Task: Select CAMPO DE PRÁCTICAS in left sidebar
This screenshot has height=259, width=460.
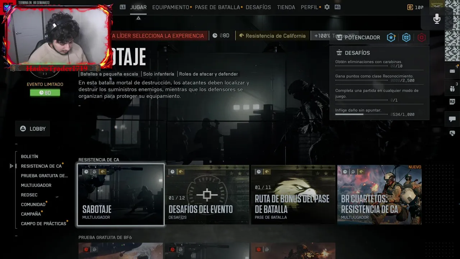Action: (43, 223)
